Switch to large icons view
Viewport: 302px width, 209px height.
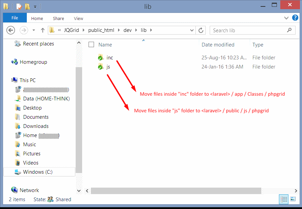(x=293, y=199)
